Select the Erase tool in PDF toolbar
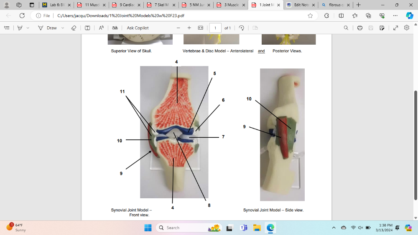Image resolution: width=418 pixels, height=235 pixels. coord(74,28)
